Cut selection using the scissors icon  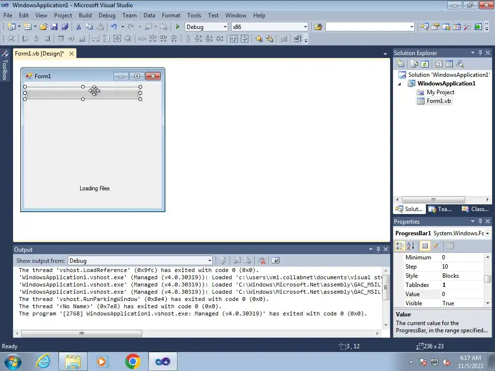(x=79, y=27)
